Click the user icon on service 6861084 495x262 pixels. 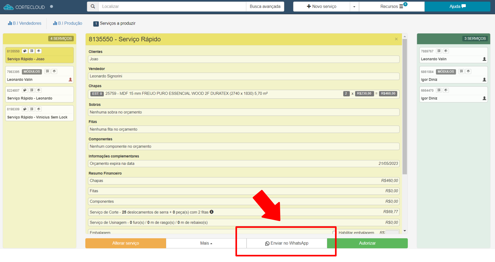(x=484, y=79)
